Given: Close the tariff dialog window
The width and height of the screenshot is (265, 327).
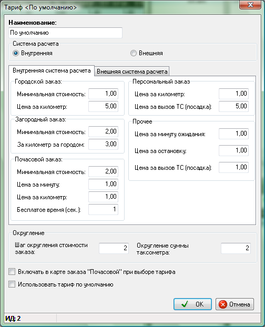Looking at the screenshot, I should click(x=250, y=5).
